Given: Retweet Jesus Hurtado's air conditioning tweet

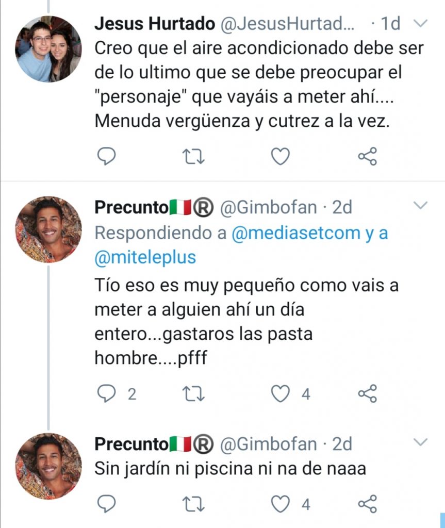Looking at the screenshot, I should 194,156.
